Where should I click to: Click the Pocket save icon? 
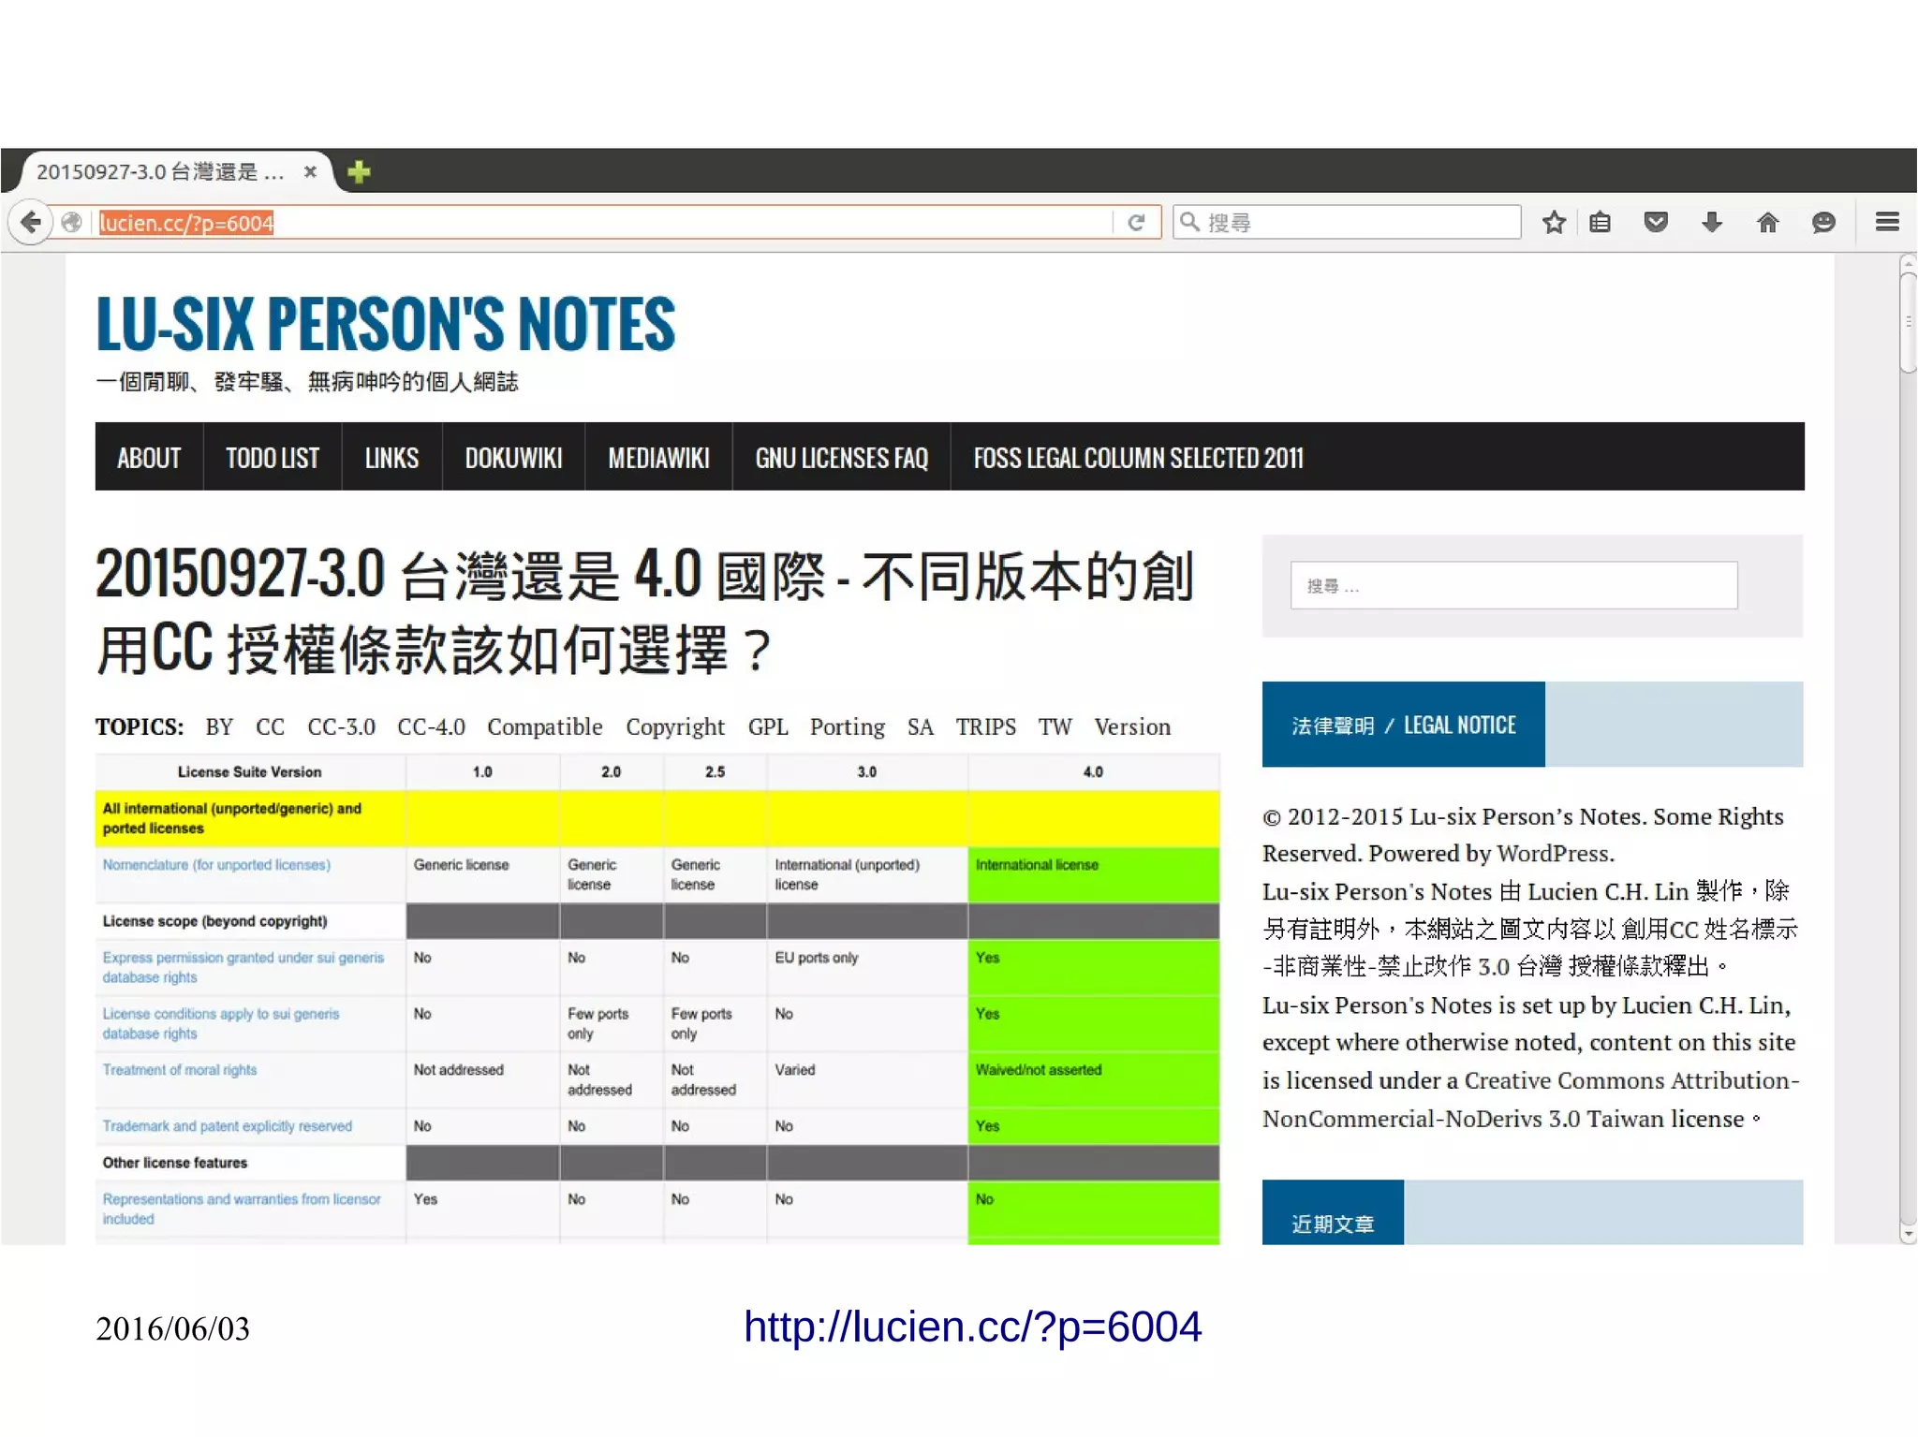(x=1655, y=222)
